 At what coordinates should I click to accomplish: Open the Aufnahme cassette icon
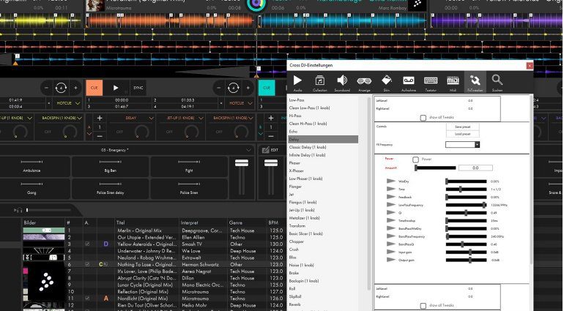click(409, 82)
